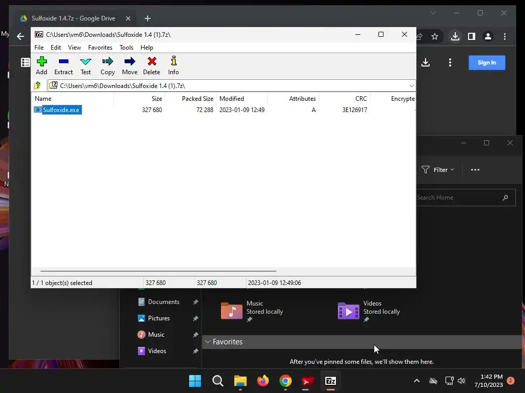Screen dimensions: 525x393
Task: Open the Edit menu
Action: pos(55,48)
